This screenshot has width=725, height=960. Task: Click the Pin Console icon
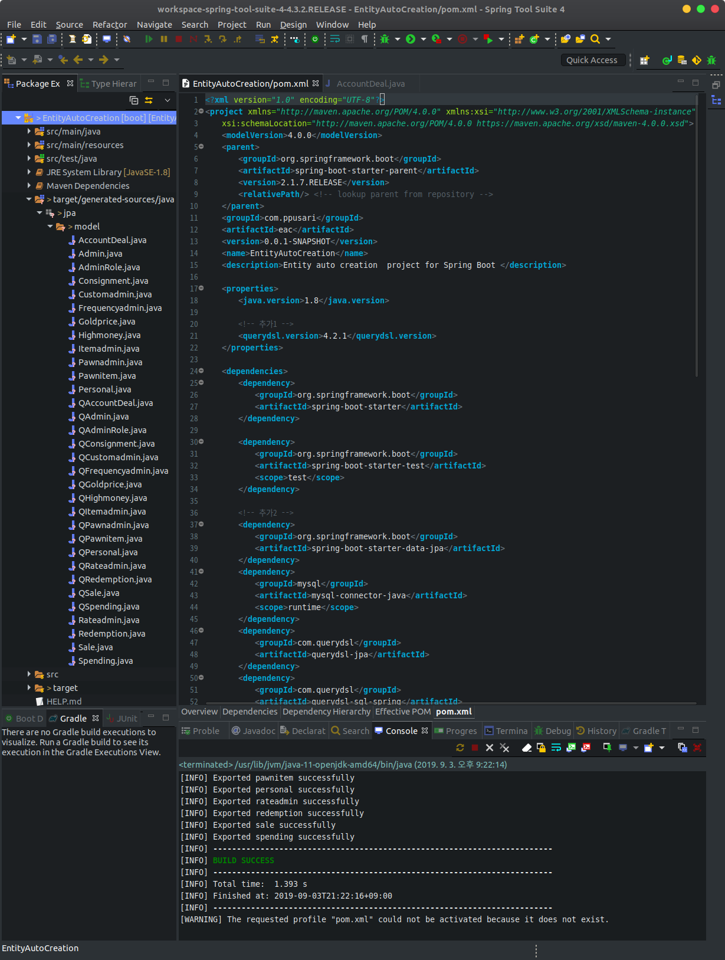point(607,748)
